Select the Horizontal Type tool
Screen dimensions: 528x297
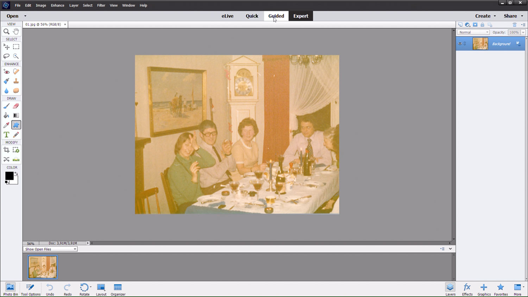(6, 135)
